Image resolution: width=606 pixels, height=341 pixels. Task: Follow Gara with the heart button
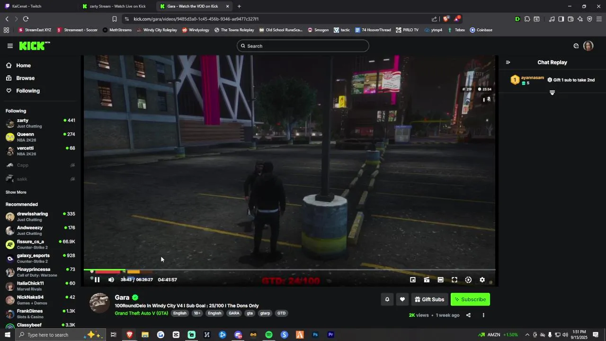[402, 299]
